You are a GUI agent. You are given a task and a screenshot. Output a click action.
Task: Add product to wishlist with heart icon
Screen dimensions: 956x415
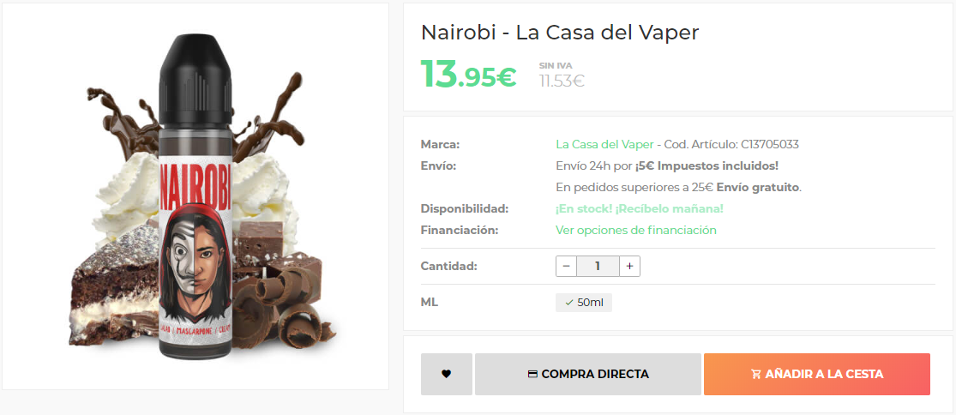[447, 374]
